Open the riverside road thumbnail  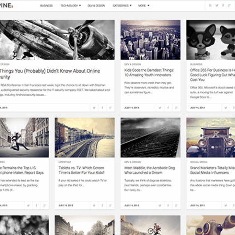click(85, 138)
